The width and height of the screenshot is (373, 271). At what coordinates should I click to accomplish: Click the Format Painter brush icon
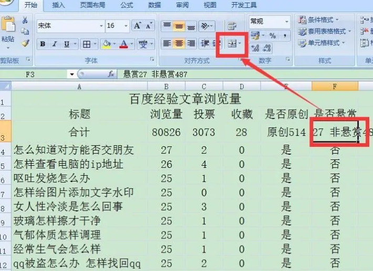25,43
